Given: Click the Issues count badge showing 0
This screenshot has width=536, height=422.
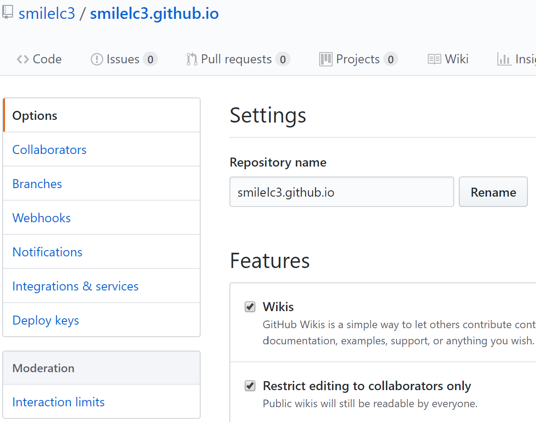Looking at the screenshot, I should point(150,59).
